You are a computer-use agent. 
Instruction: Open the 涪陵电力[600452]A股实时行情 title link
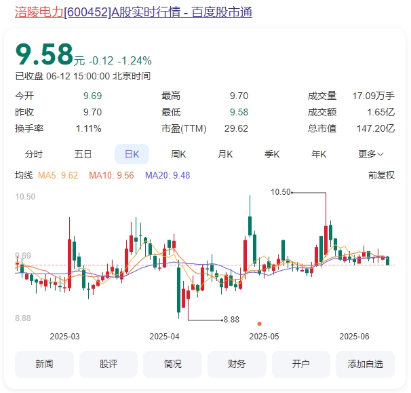tap(134, 12)
